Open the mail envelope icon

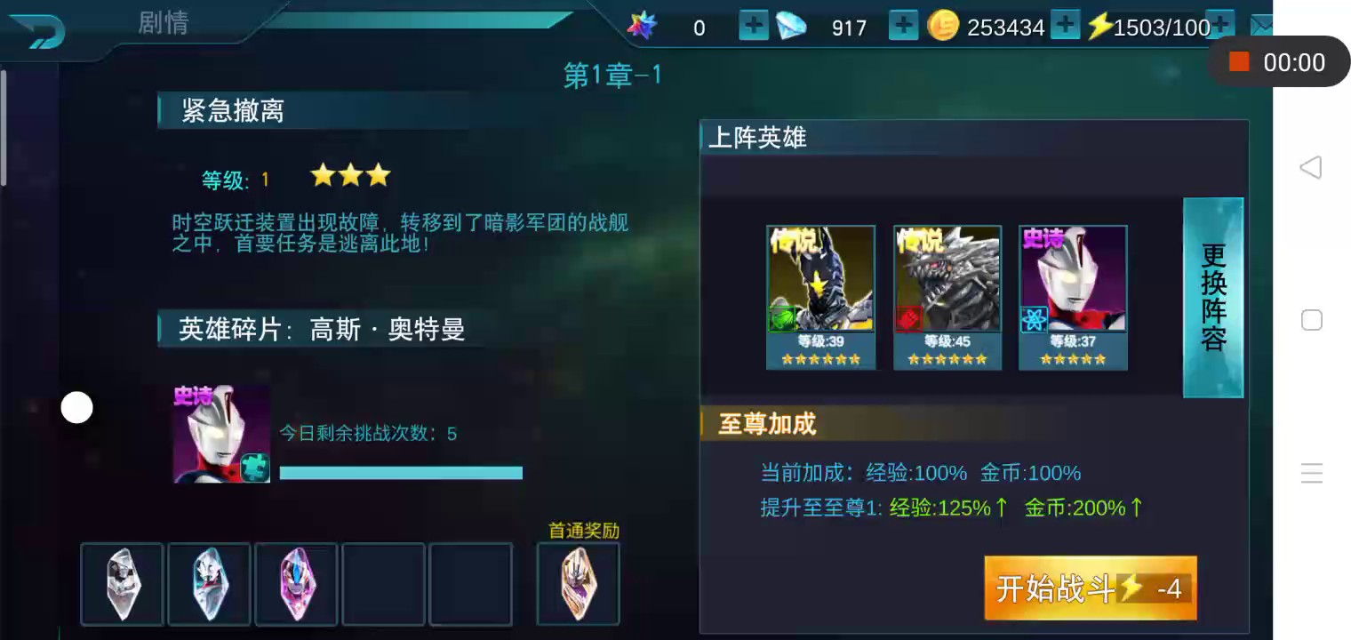(x=1260, y=26)
